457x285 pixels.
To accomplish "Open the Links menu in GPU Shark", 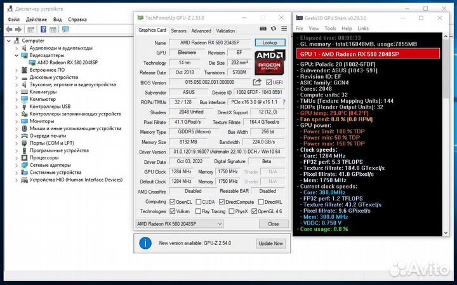I will pyautogui.click(x=363, y=29).
